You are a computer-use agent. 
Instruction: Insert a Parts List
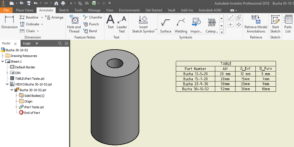click(x=288, y=24)
